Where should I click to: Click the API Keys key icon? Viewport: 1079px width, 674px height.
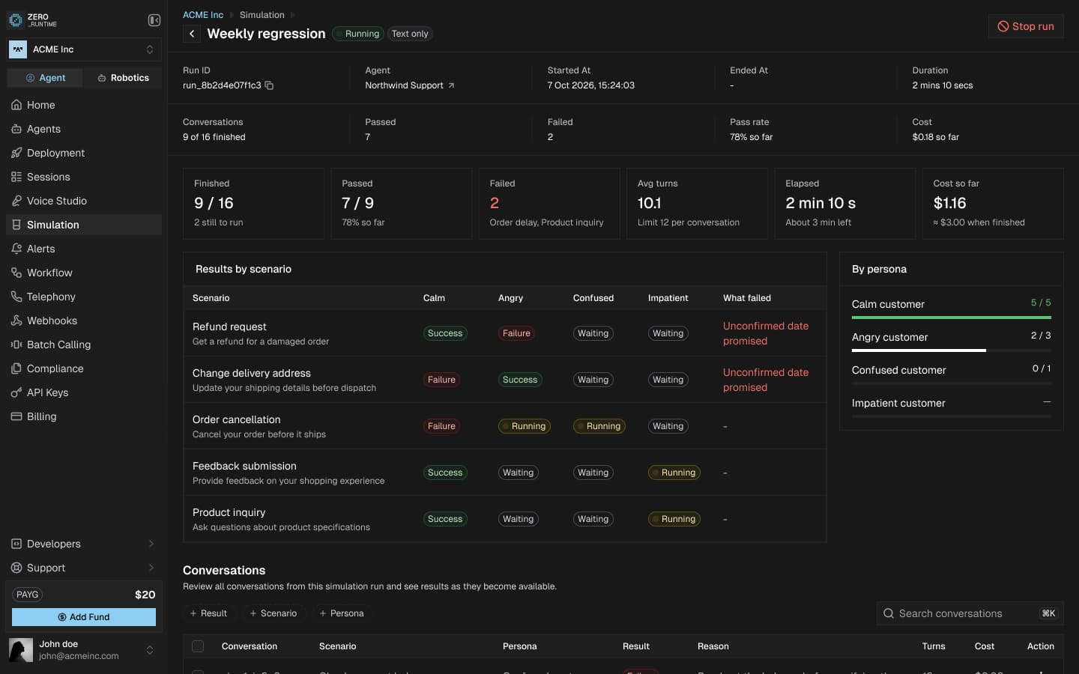[16, 392]
